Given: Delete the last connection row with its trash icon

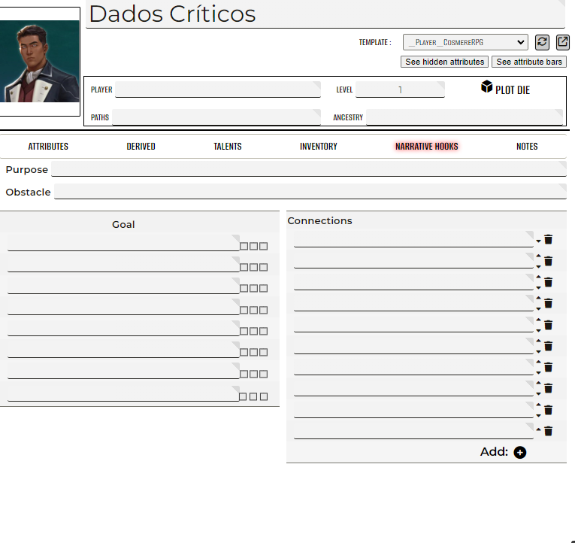Looking at the screenshot, I should click(x=548, y=431).
